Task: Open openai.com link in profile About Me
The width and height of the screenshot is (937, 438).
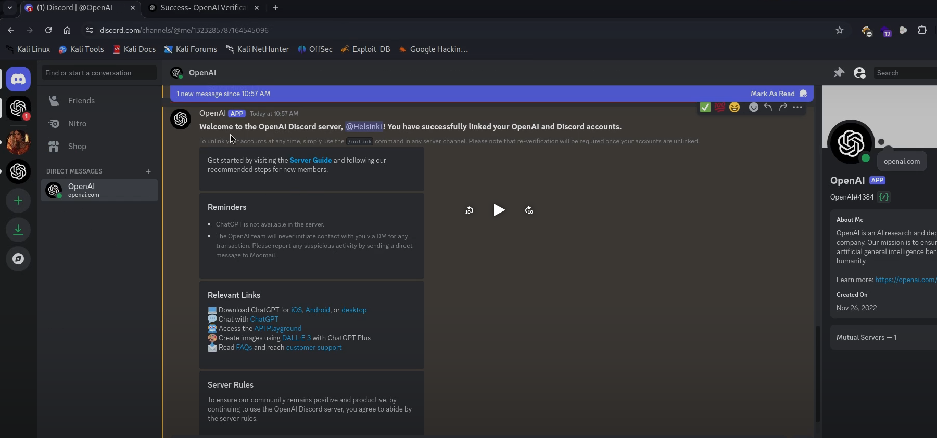Action: click(906, 280)
